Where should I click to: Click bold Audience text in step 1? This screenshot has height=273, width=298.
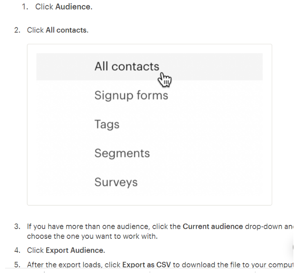(73, 8)
